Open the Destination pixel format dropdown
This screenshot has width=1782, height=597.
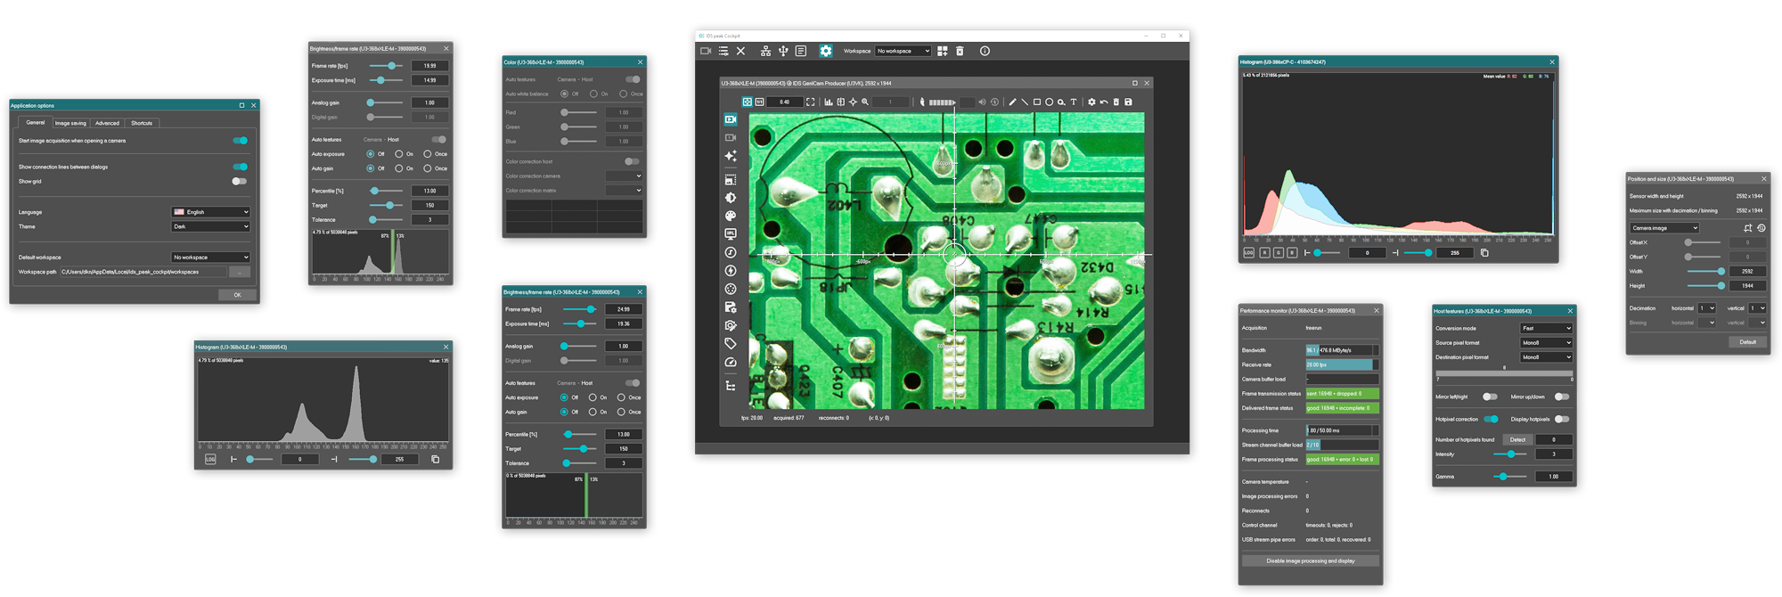click(x=1546, y=357)
